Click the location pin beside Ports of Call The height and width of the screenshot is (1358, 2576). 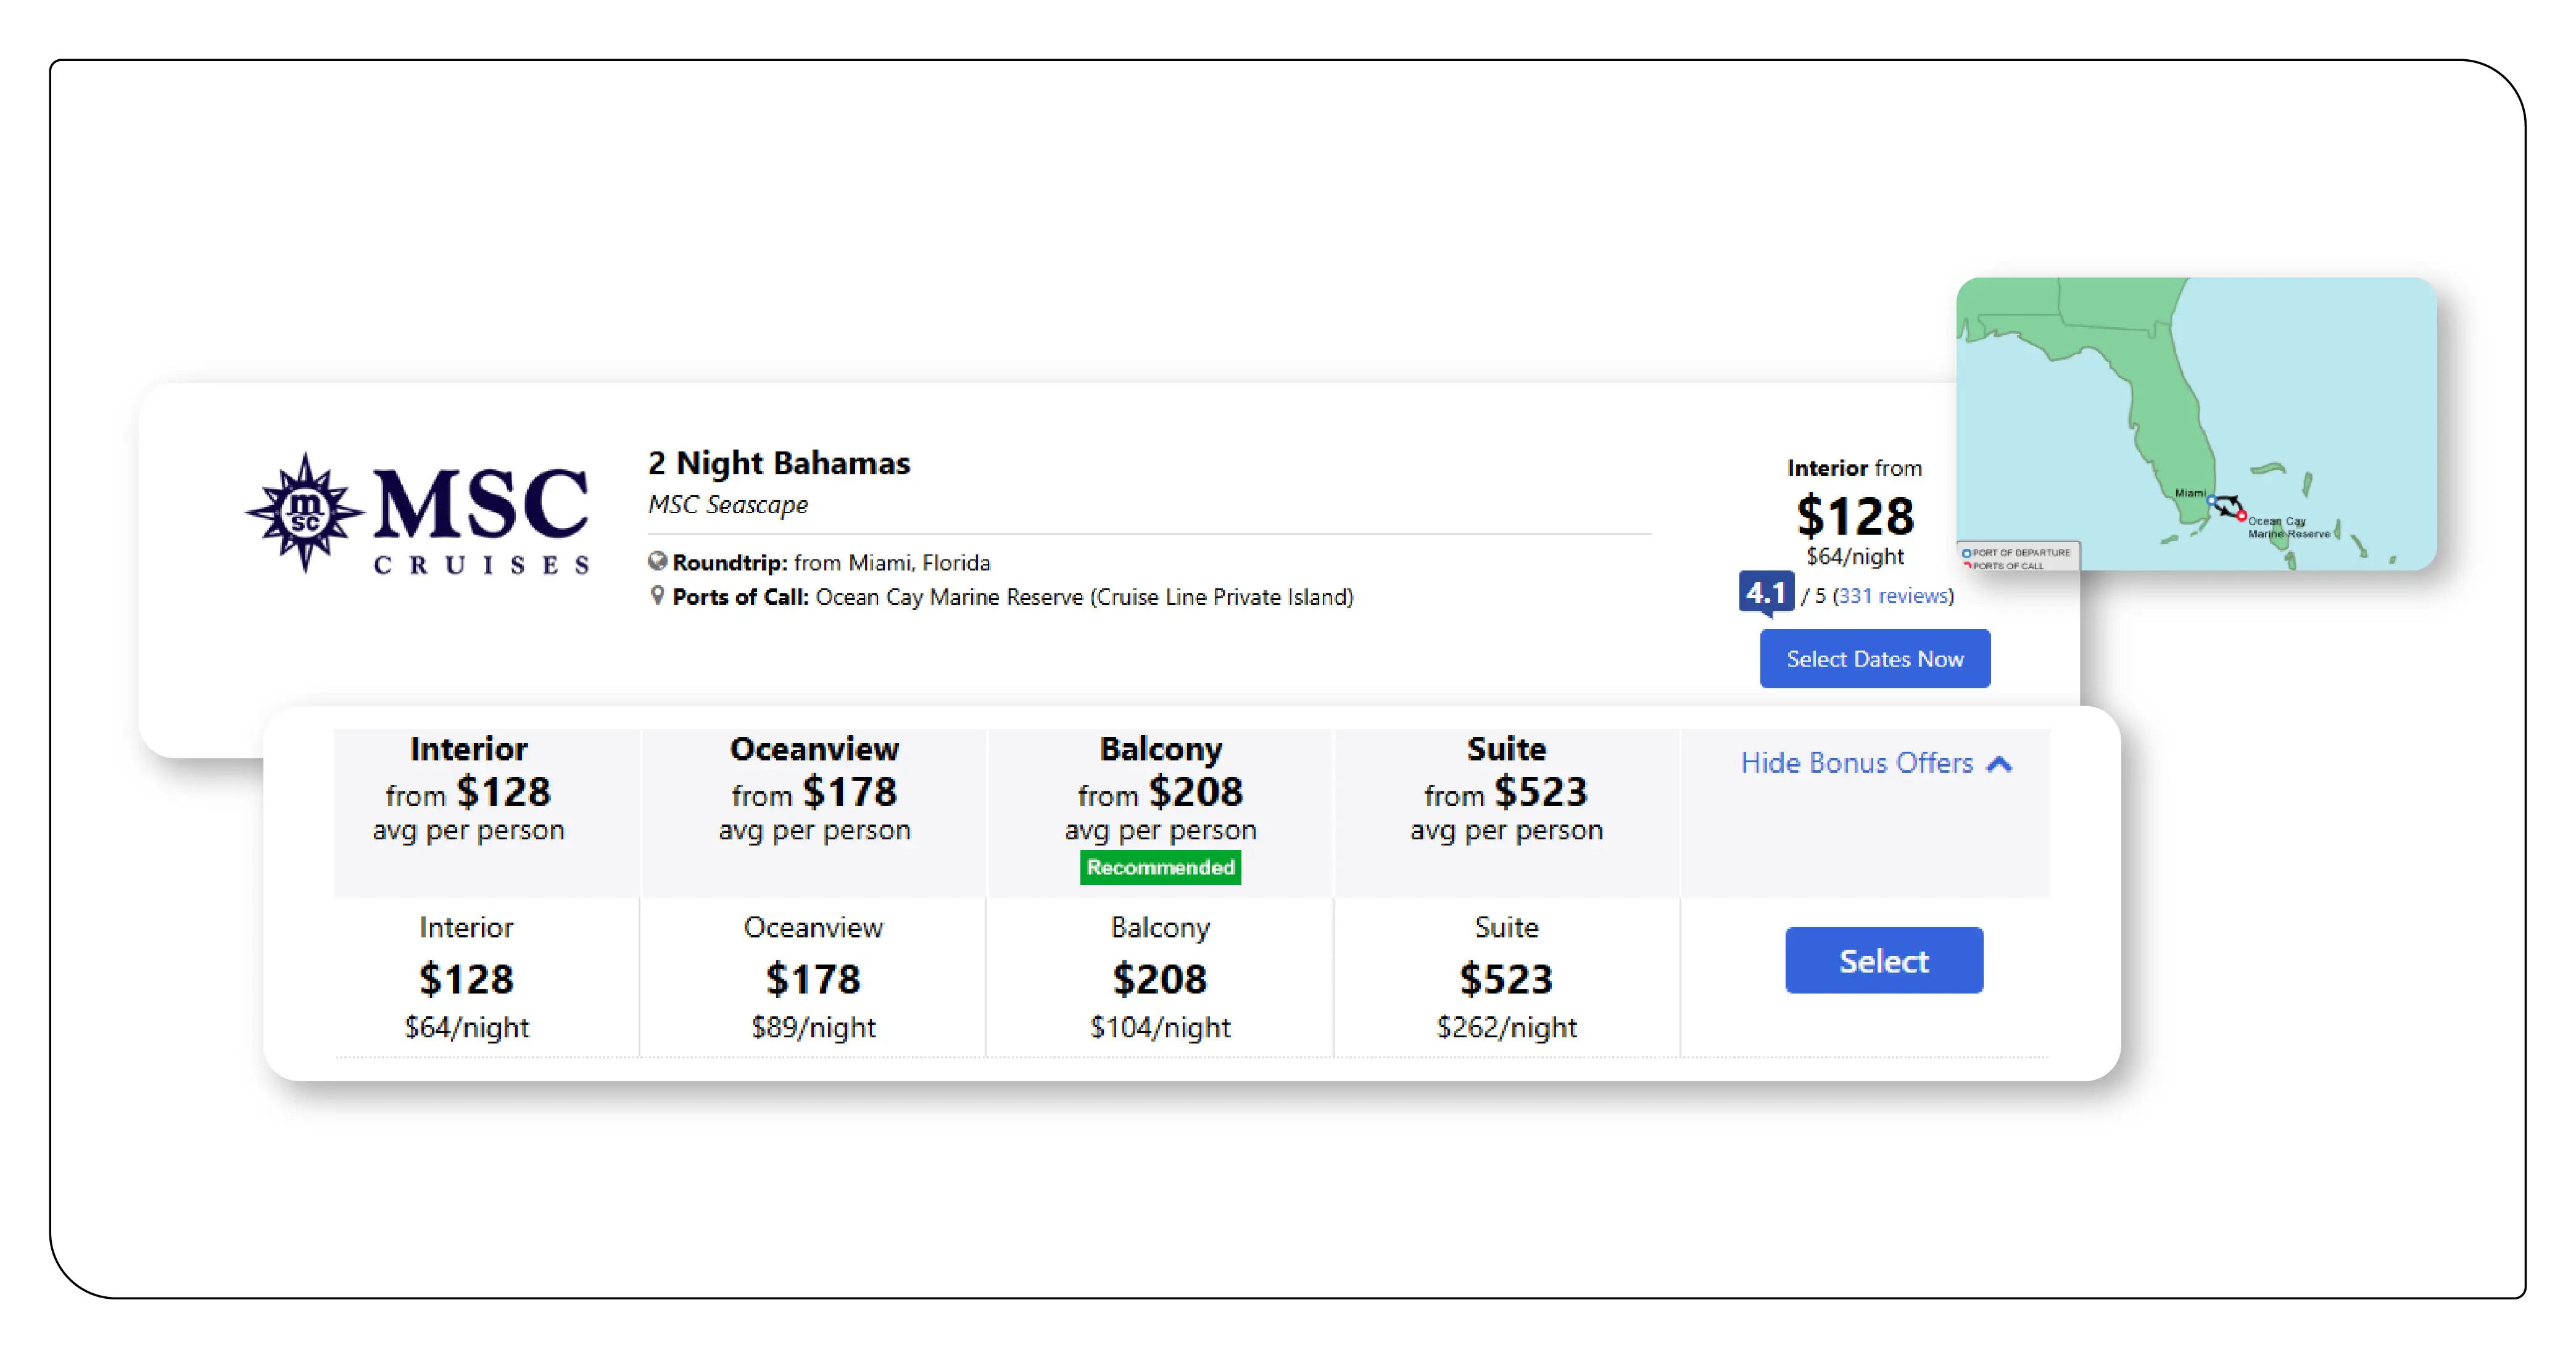tap(657, 598)
